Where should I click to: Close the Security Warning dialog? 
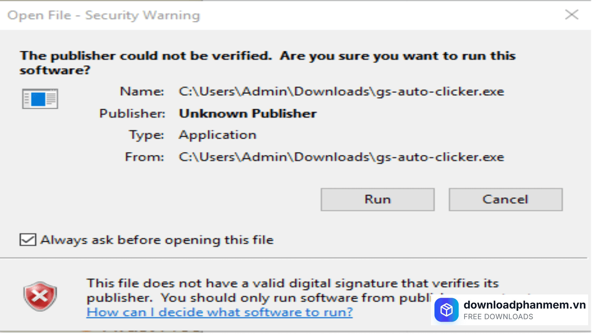[x=571, y=14]
